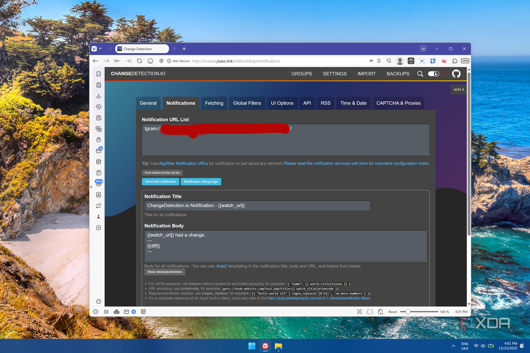Open the Mail panel showing 16 unread
Screen dimensions: 530x353
click(99, 151)
